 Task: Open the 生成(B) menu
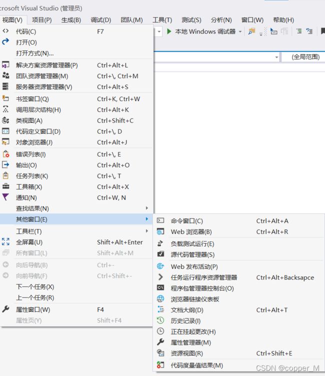[71, 20]
